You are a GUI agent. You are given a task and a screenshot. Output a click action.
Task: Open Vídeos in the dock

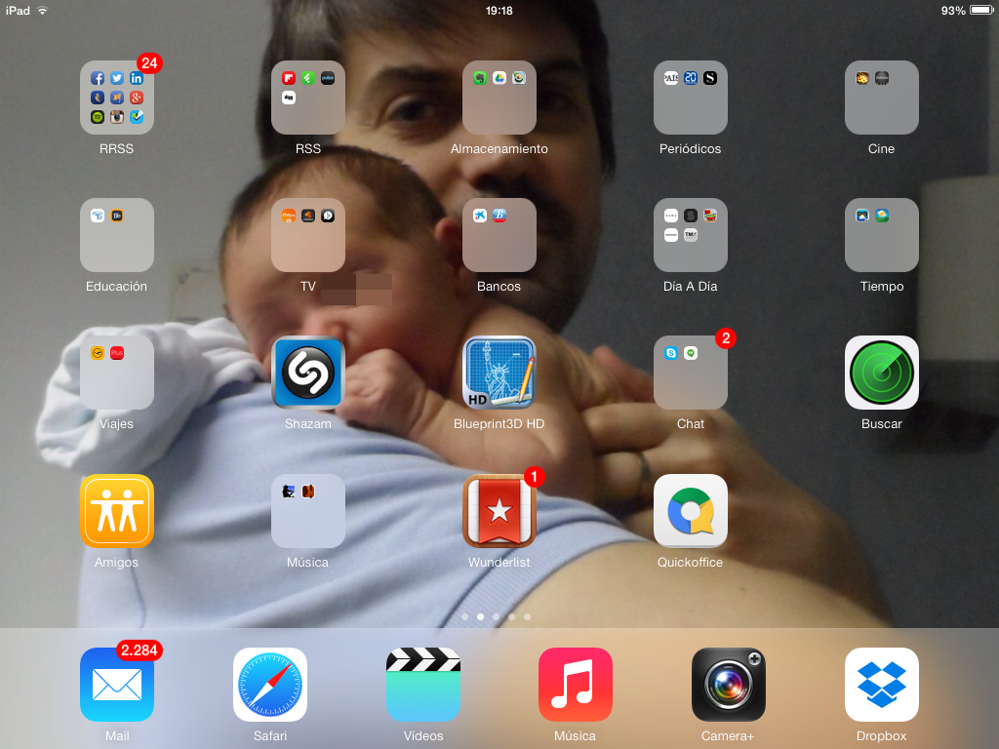423,685
